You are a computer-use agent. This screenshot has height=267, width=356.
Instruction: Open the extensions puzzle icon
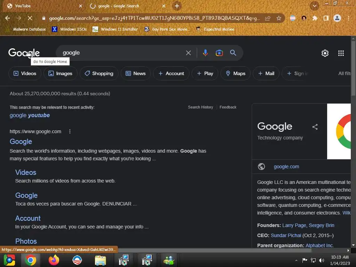(315, 18)
